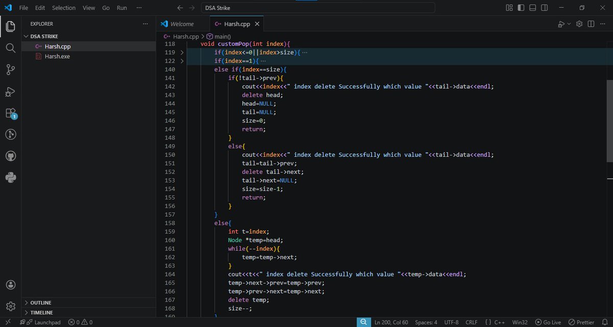Open the Python icon in activity bar

point(11,178)
